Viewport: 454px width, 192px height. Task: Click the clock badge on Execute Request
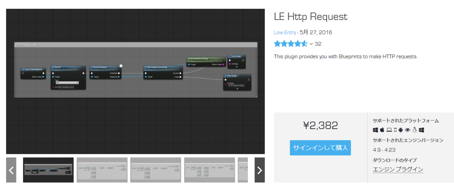point(121,66)
